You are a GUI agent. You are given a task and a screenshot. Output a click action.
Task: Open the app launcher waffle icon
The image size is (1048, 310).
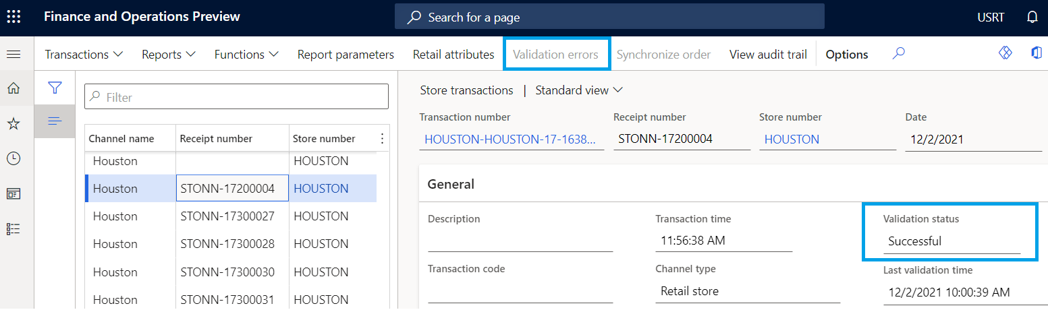[x=13, y=17]
